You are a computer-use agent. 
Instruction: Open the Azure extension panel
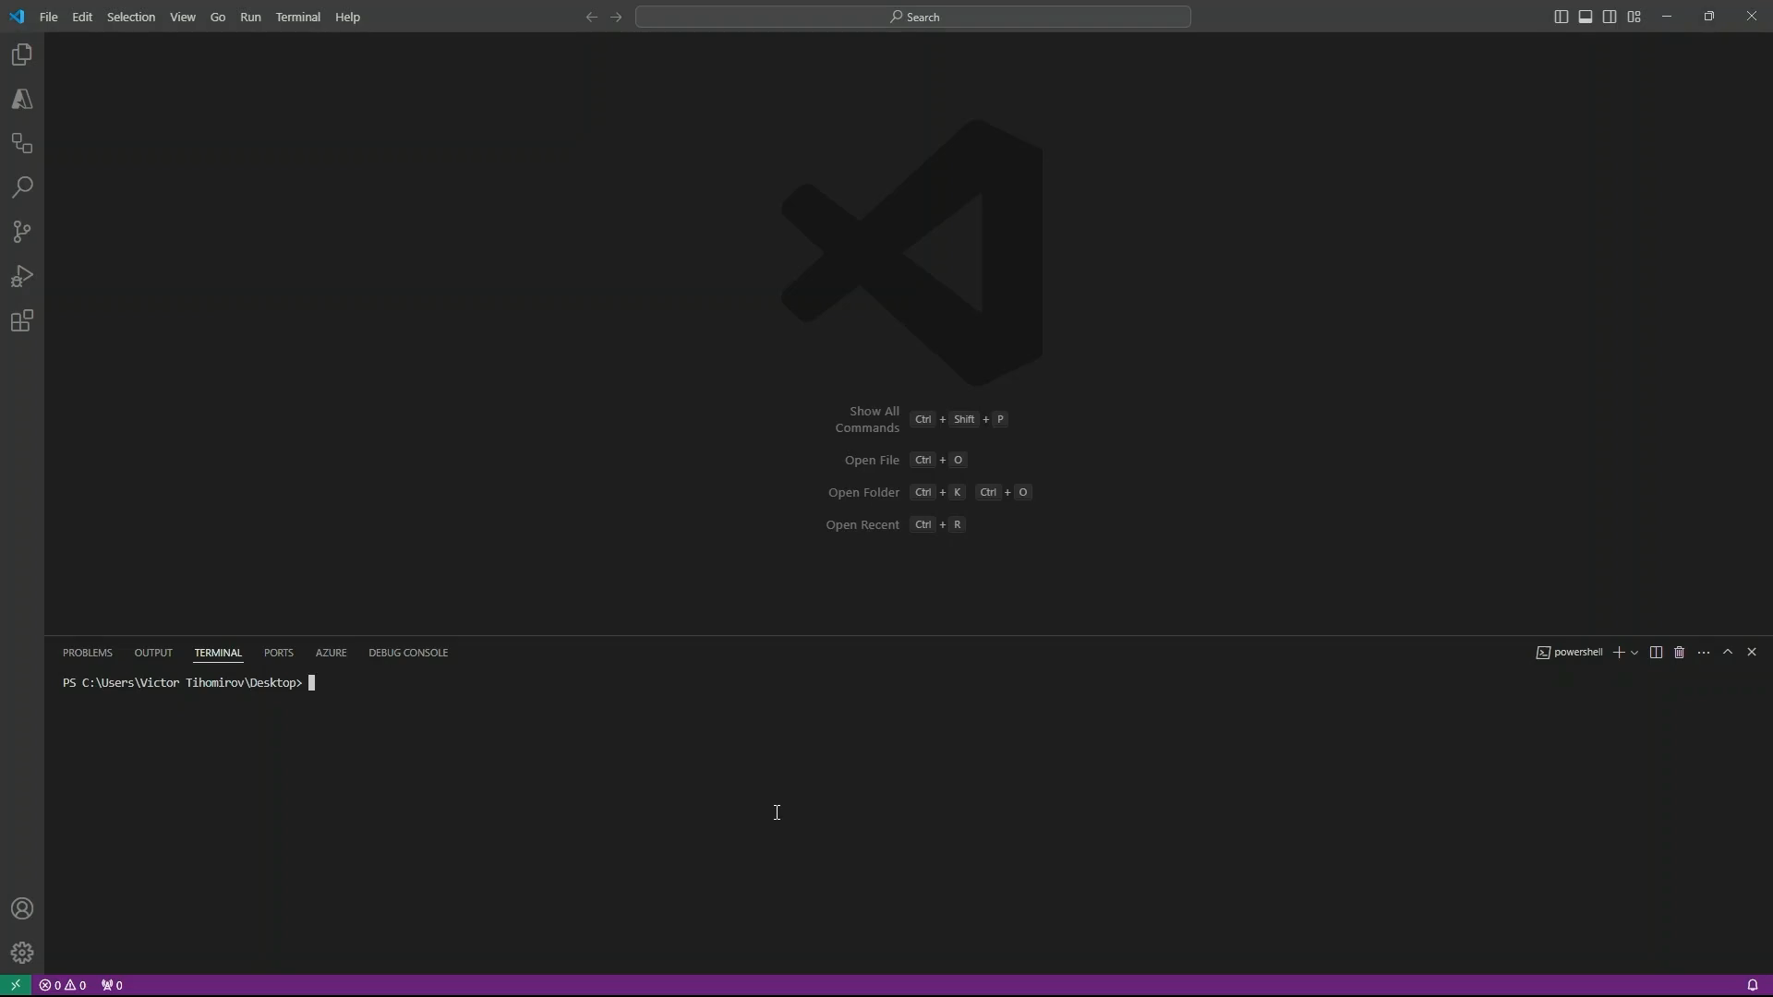point(22,100)
